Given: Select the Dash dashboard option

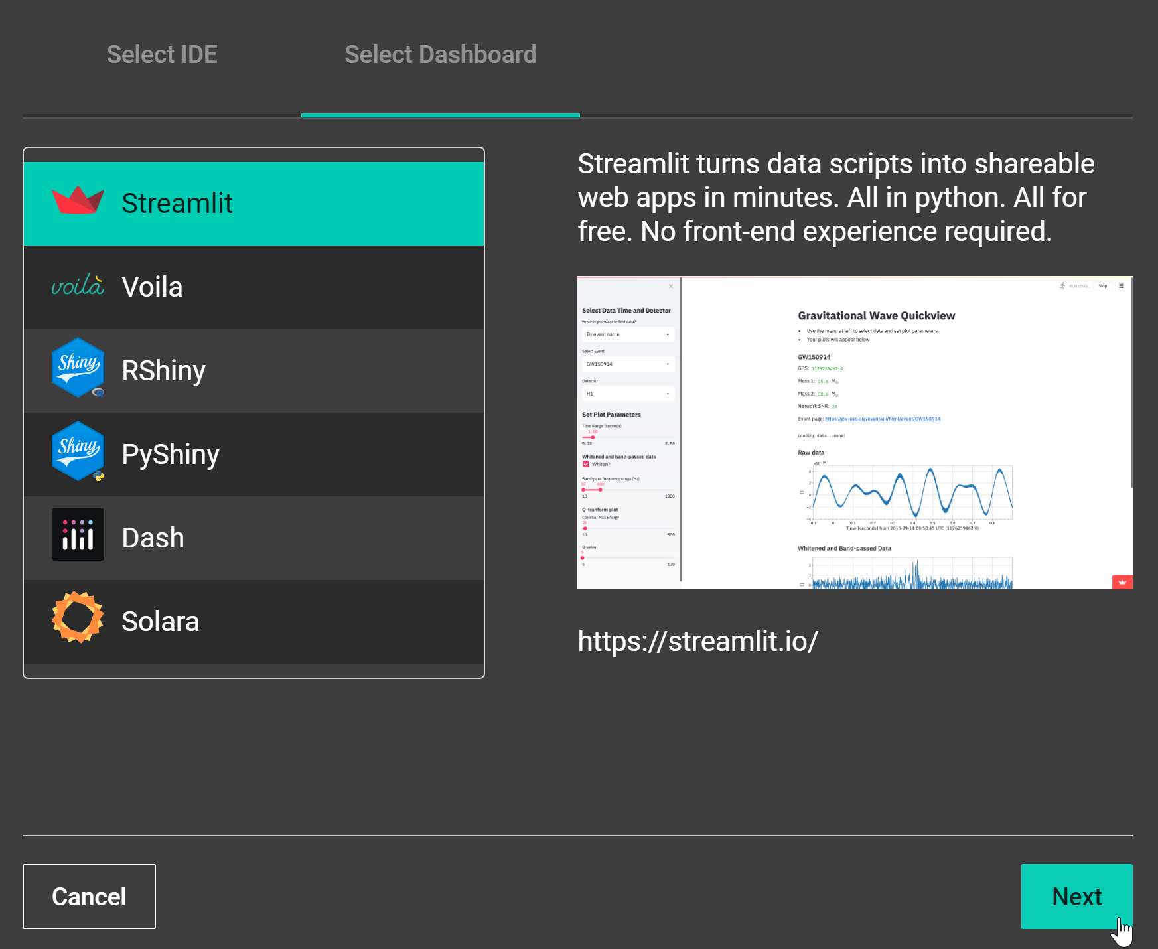Looking at the screenshot, I should 253,538.
